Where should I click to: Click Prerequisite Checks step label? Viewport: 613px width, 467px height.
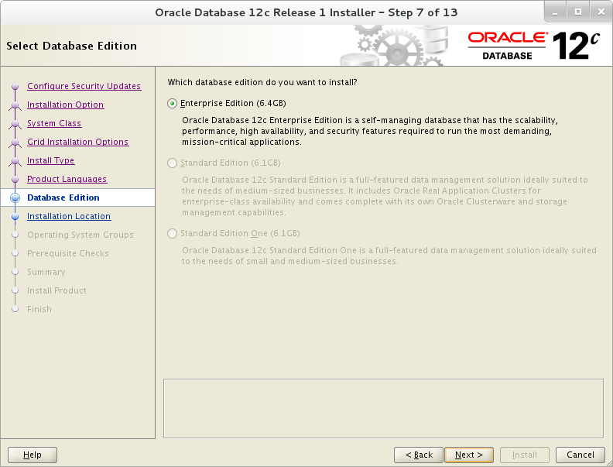[x=68, y=253]
